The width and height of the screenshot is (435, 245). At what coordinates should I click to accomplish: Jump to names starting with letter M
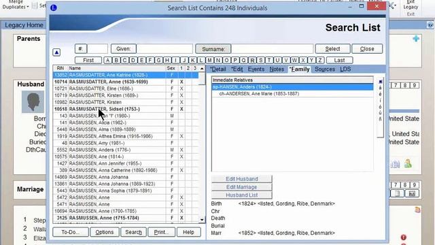[x=209, y=61]
